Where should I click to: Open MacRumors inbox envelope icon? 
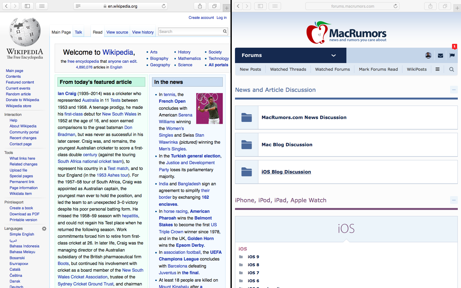(441, 55)
